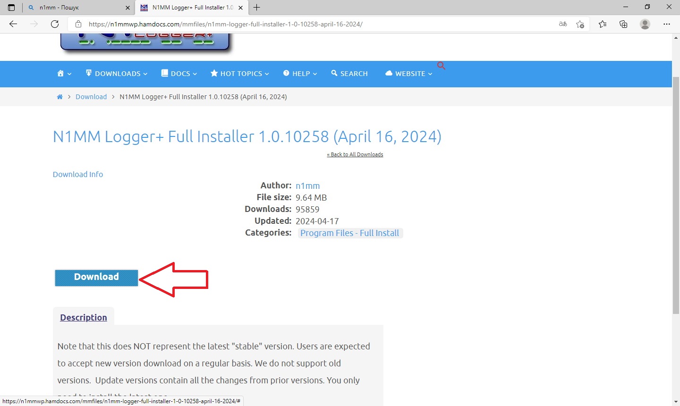This screenshot has width=680, height=406.
Task: Add page to favorites with star-plus icon
Action: pyautogui.click(x=580, y=24)
